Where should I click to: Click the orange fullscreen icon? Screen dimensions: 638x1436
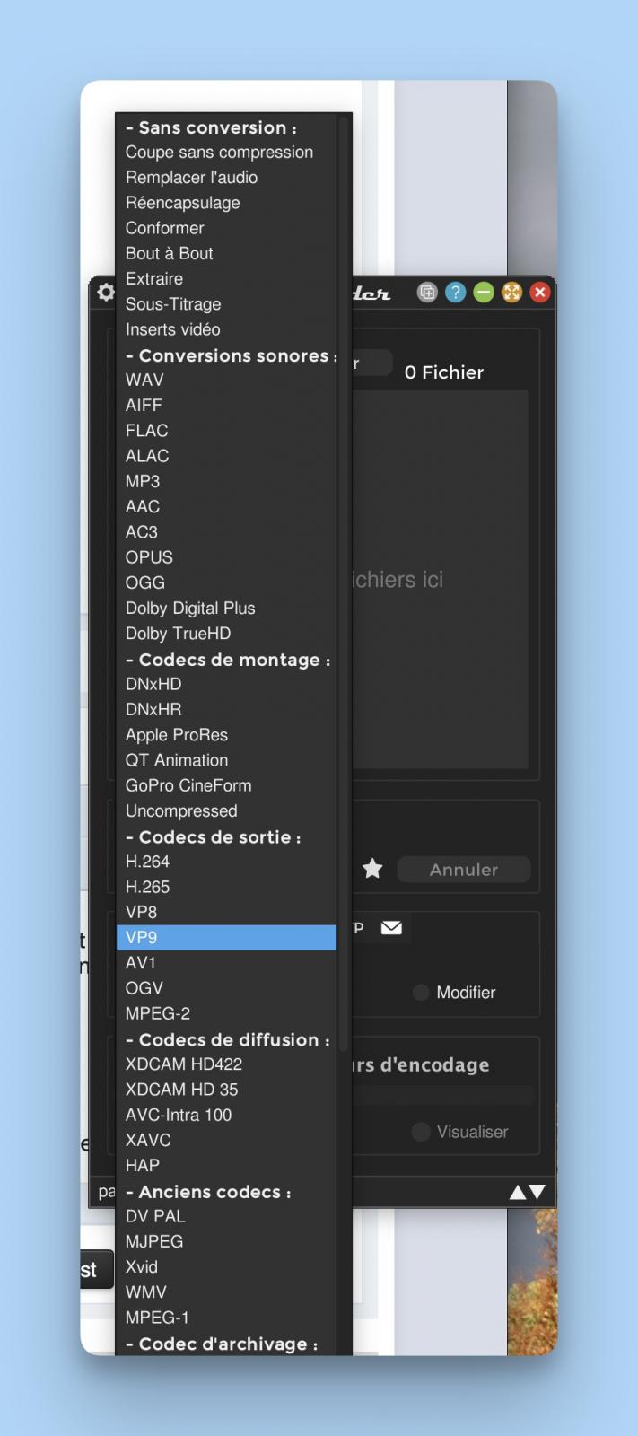coord(511,293)
